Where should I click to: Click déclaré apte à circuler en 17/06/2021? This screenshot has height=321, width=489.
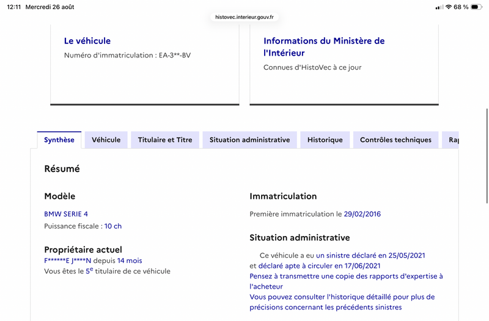[319, 266]
